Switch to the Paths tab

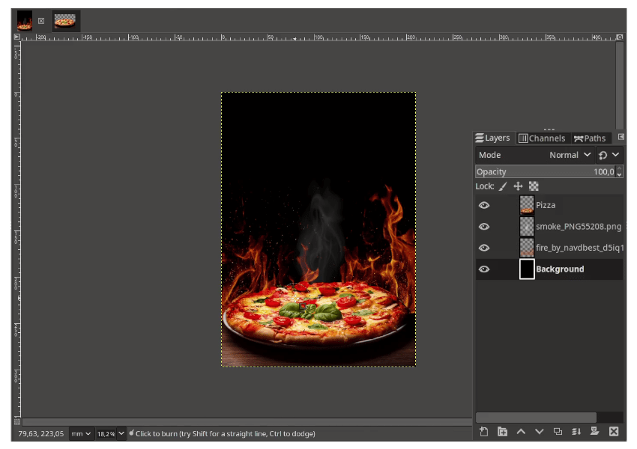(x=590, y=138)
